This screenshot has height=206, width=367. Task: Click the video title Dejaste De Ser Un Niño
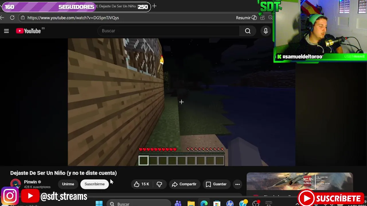coord(63,173)
